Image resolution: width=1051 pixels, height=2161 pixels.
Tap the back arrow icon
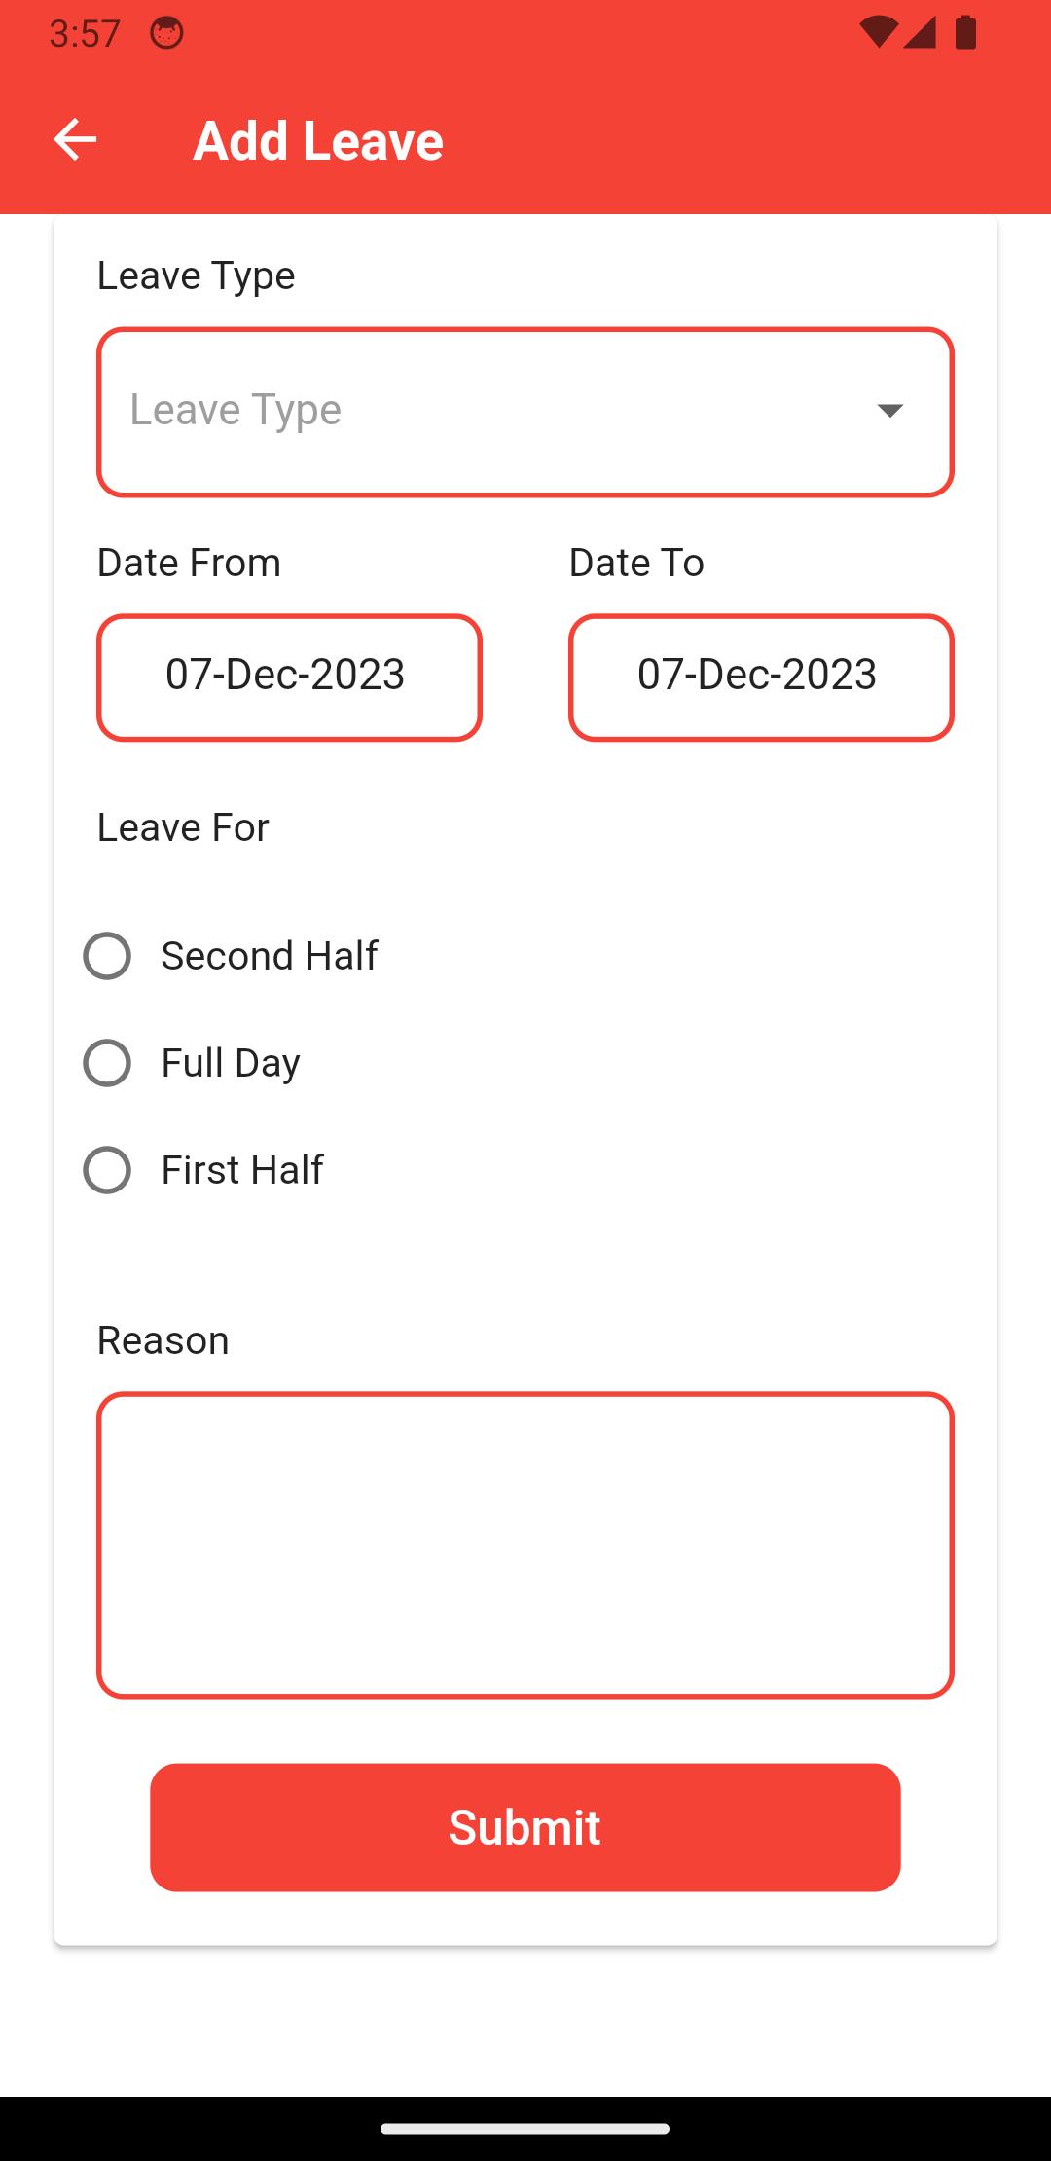[75, 140]
